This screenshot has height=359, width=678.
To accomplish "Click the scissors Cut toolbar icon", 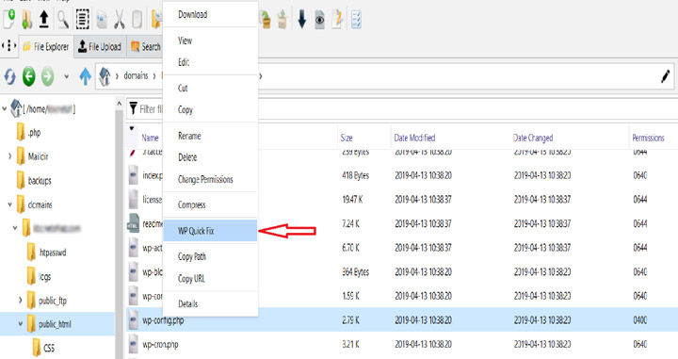I will pyautogui.click(x=120, y=19).
